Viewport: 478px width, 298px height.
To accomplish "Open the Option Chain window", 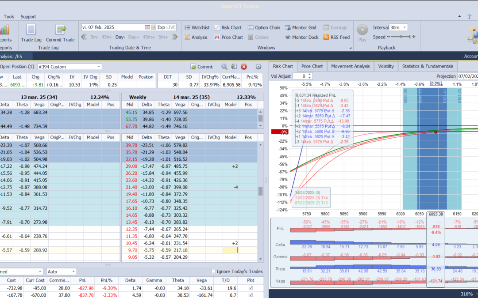I will 264,27.
